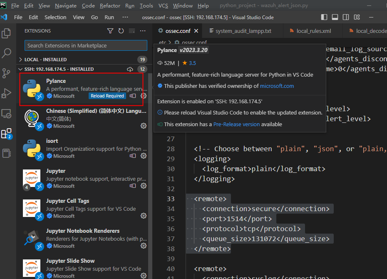
Task: Open manage gear for Jupyter extension
Action: tap(144, 186)
